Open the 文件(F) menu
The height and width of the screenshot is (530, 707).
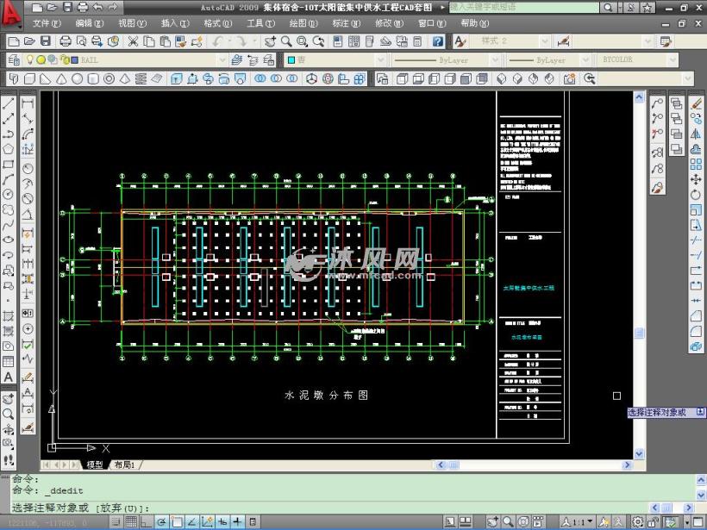(47, 23)
